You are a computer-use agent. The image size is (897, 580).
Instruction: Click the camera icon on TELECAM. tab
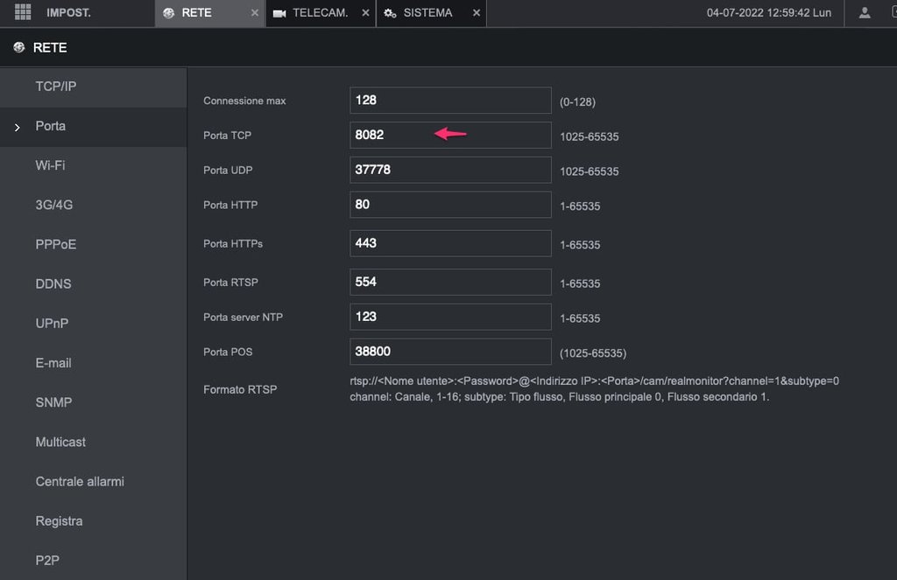[279, 13]
